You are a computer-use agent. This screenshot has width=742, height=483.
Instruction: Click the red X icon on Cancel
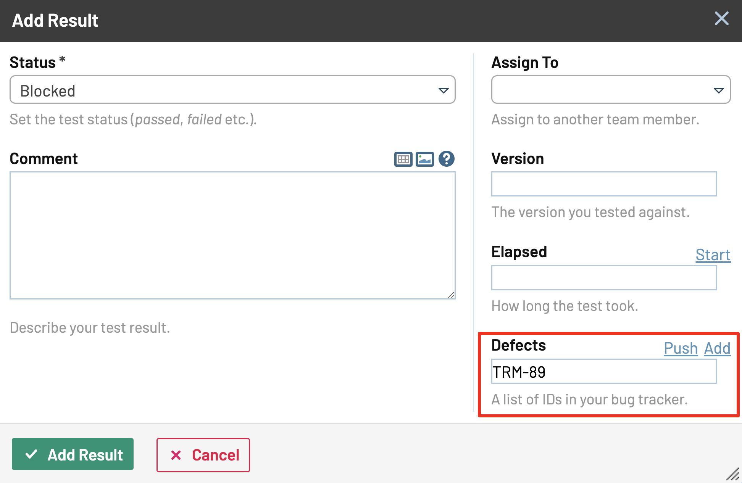[x=176, y=455]
